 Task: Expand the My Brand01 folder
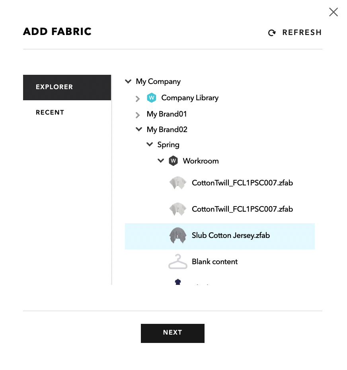[x=138, y=115]
